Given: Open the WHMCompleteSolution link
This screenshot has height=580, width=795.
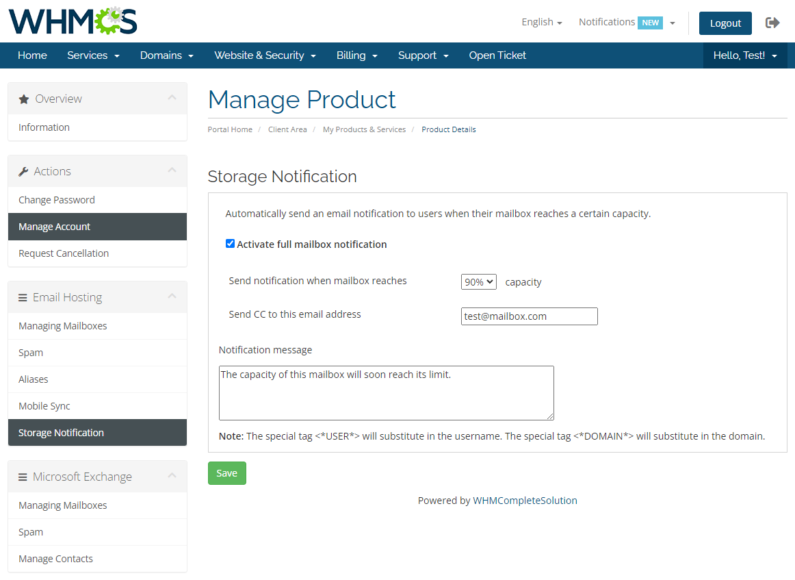Looking at the screenshot, I should (x=525, y=501).
